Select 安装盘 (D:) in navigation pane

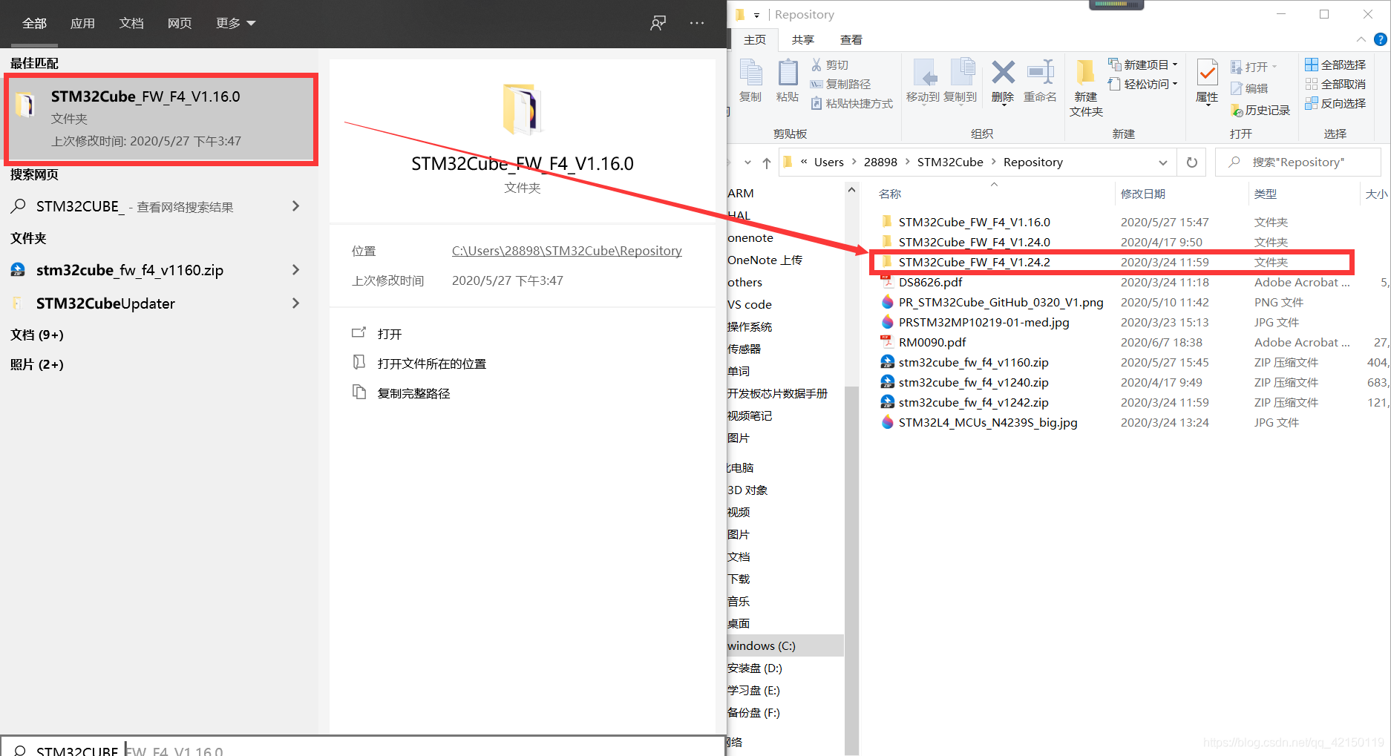755,668
